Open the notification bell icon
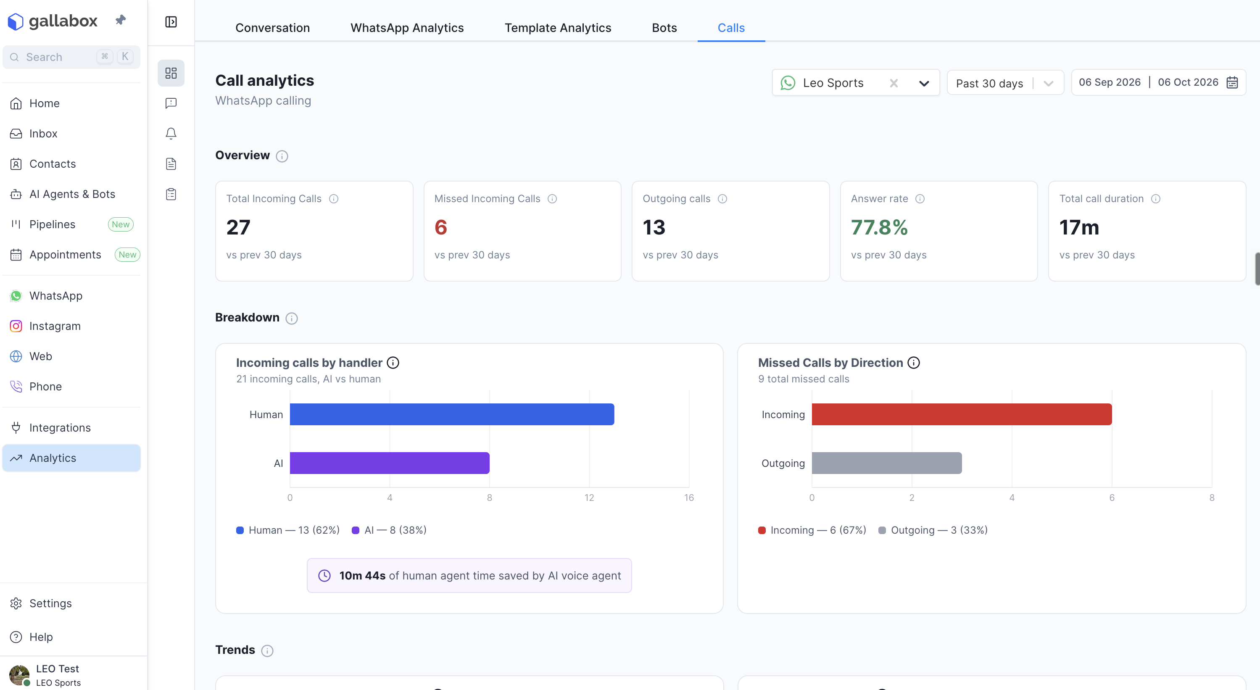Image resolution: width=1260 pixels, height=690 pixels. 171,134
